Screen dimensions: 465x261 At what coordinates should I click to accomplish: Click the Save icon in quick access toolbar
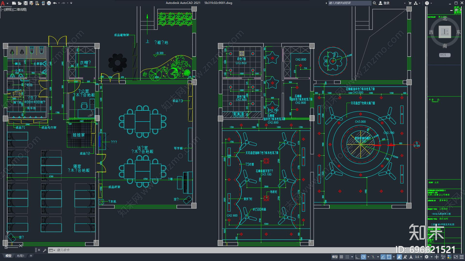pos(26,3)
